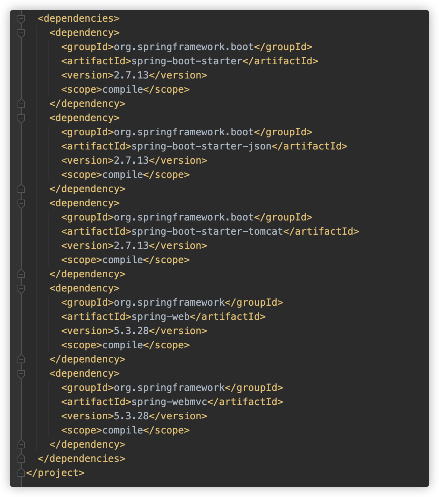Click the spring-web artifactId value
This screenshot has height=497, width=439.
point(161,317)
